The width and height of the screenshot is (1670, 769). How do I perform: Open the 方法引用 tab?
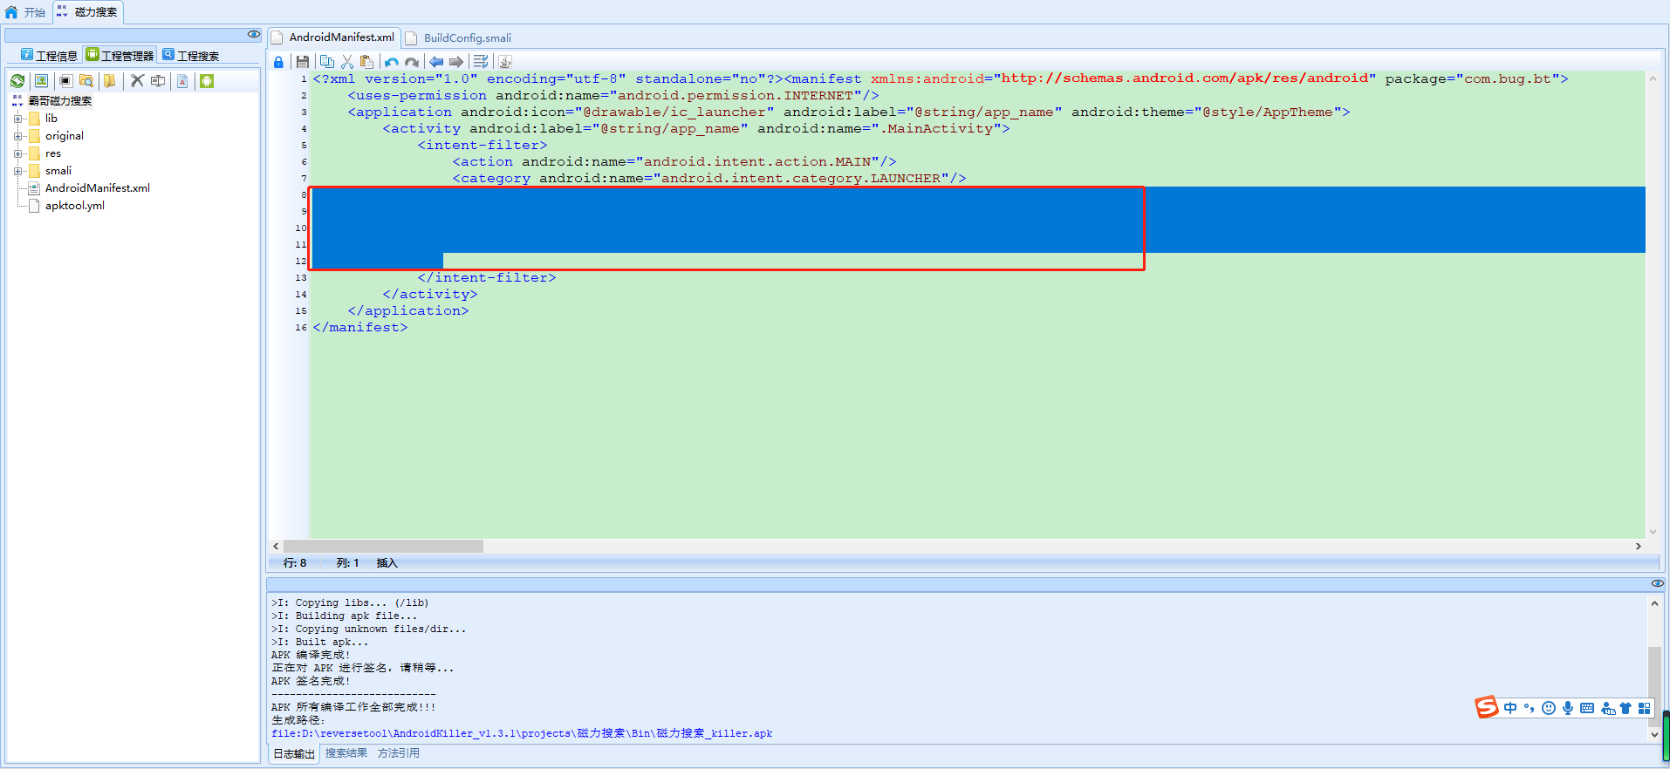pyautogui.click(x=399, y=753)
